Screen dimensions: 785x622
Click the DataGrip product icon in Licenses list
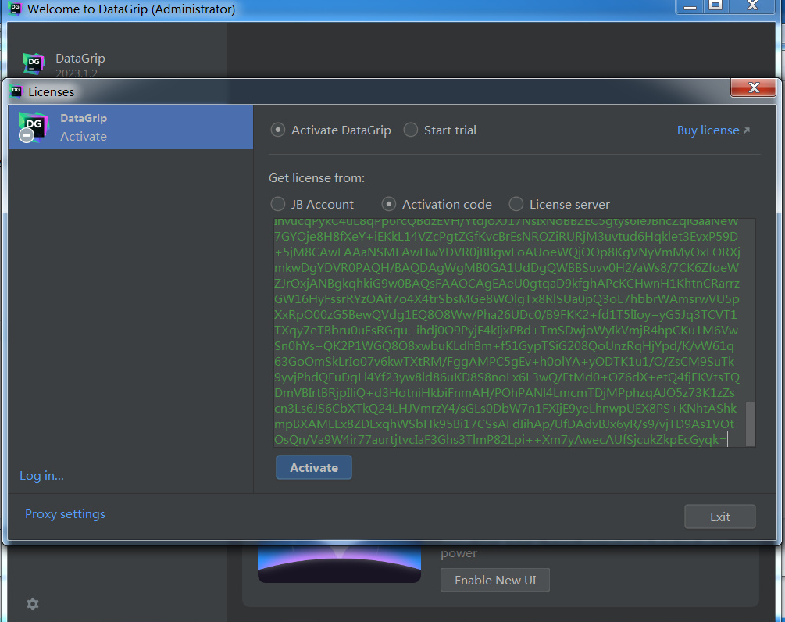click(33, 127)
